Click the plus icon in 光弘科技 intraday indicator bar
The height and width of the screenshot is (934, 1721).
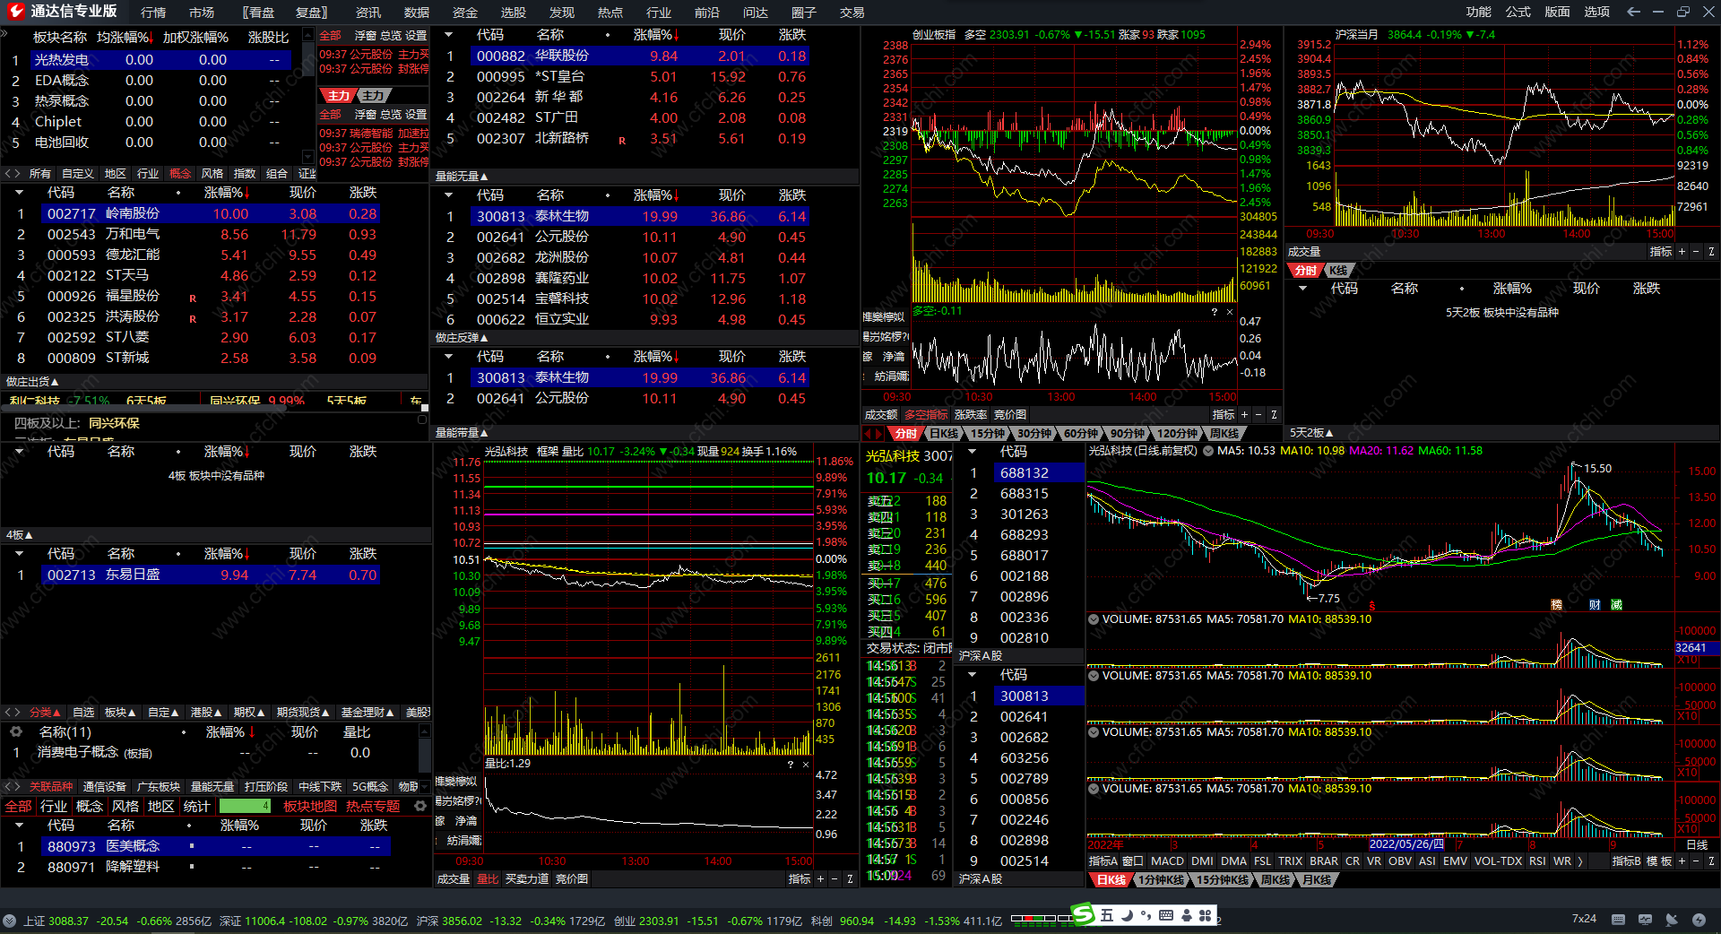pos(820,879)
